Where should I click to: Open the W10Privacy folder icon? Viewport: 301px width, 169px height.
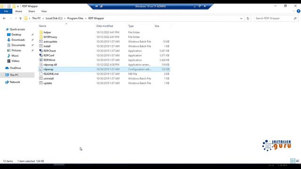tap(41, 37)
